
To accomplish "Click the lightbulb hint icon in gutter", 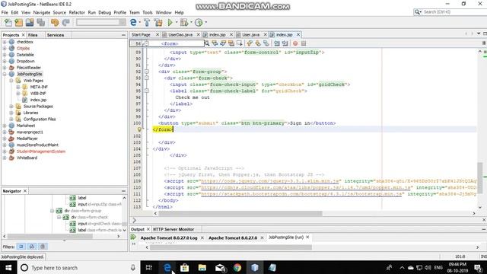I will [x=139, y=129].
